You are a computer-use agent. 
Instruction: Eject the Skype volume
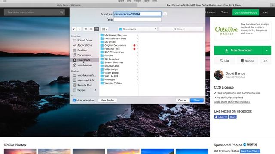[x=95, y=90]
